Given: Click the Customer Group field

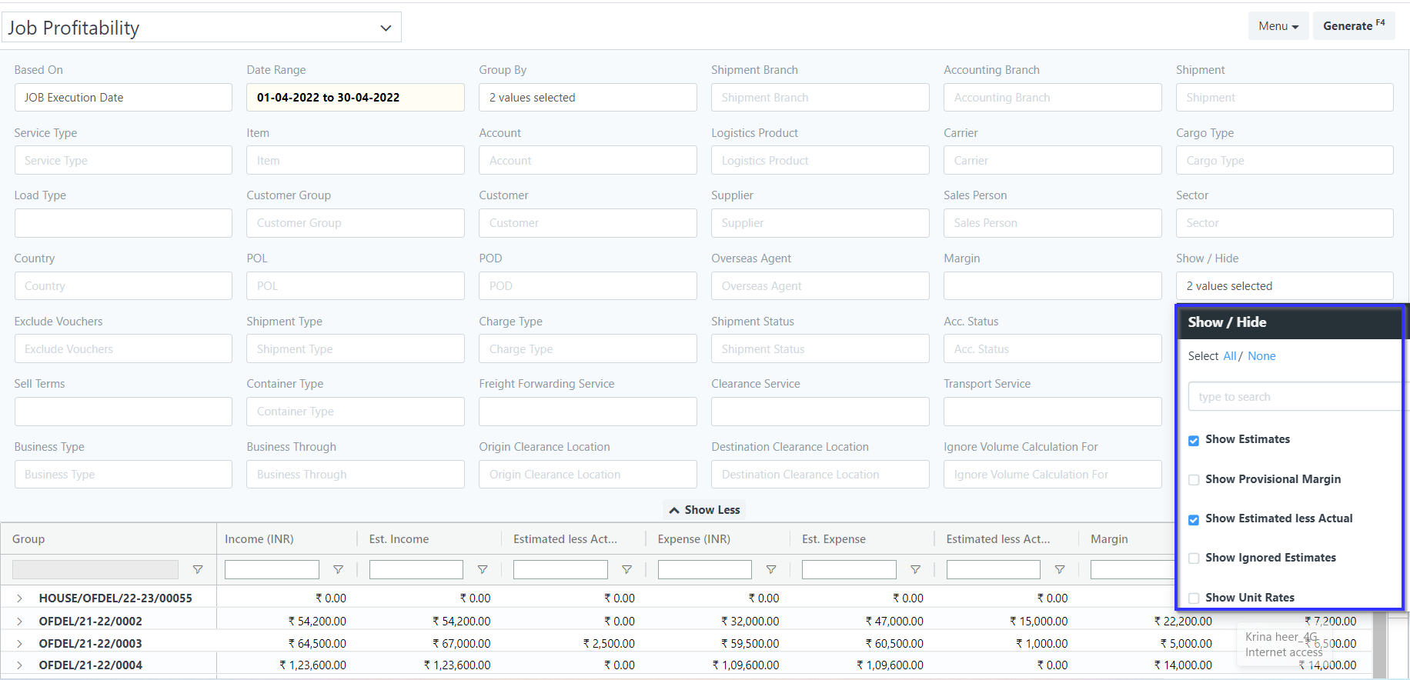Looking at the screenshot, I should pyautogui.click(x=356, y=223).
